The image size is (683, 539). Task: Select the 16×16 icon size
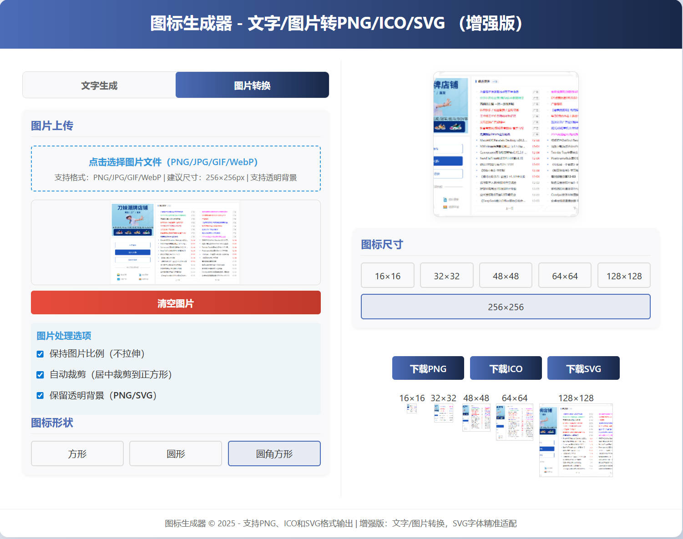coord(387,275)
